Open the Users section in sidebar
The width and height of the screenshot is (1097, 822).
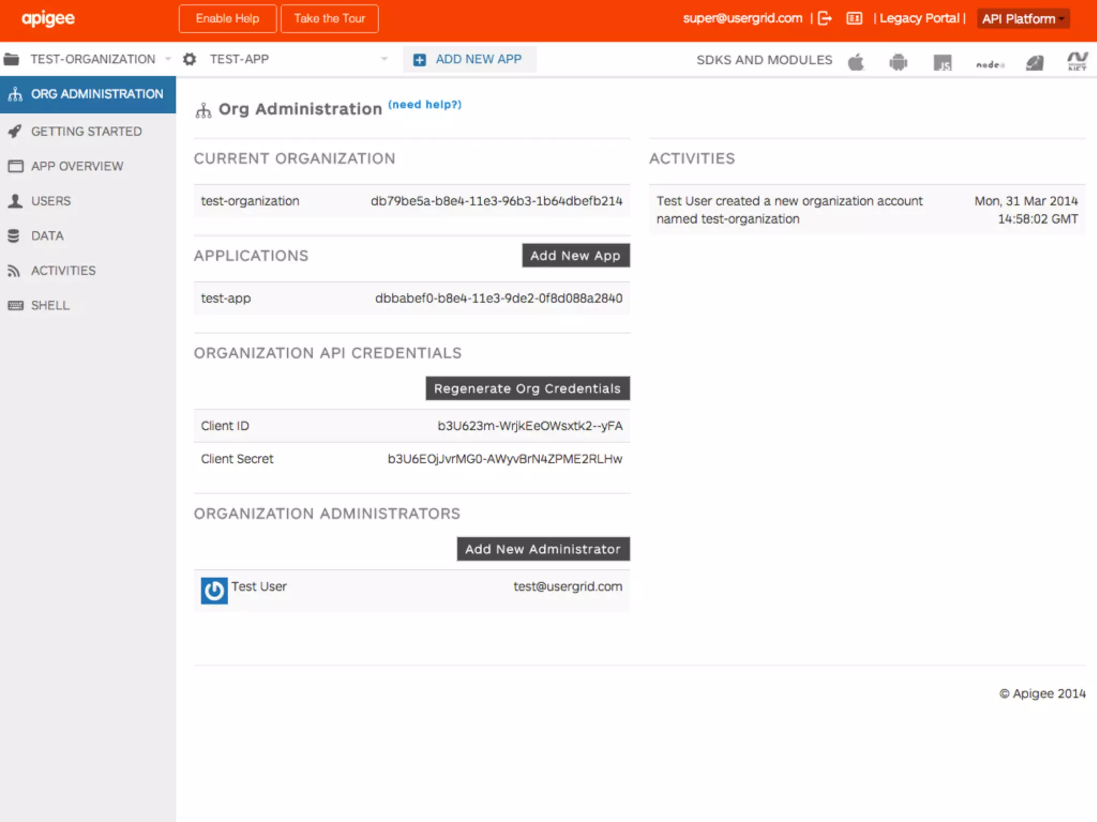click(x=51, y=201)
